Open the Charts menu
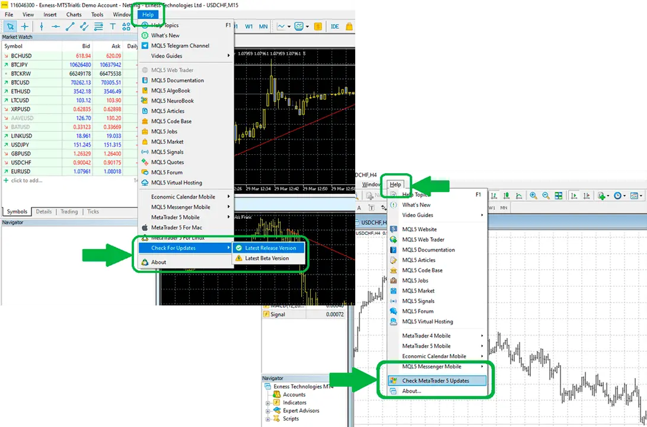 (74, 14)
